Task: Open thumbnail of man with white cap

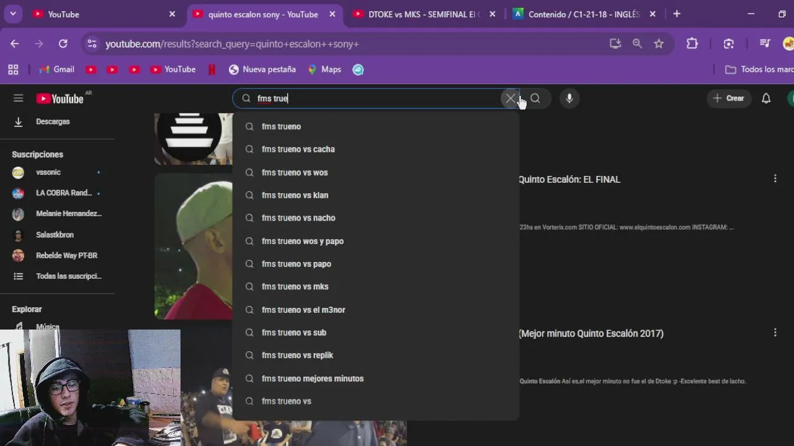Action: tap(194, 247)
